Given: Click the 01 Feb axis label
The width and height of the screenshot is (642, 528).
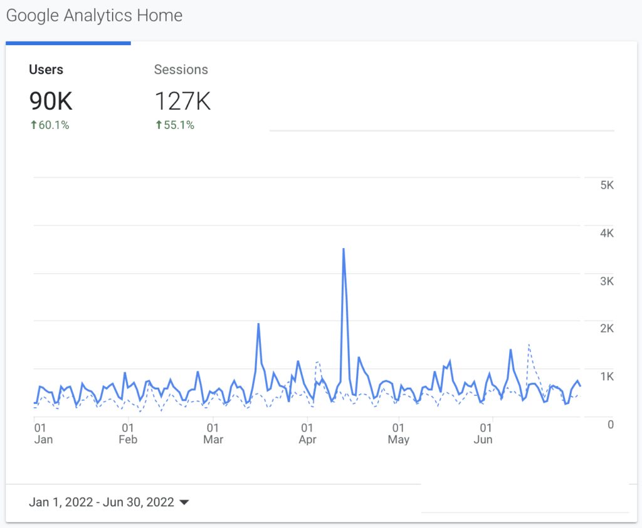Looking at the screenshot, I should coord(128,434).
